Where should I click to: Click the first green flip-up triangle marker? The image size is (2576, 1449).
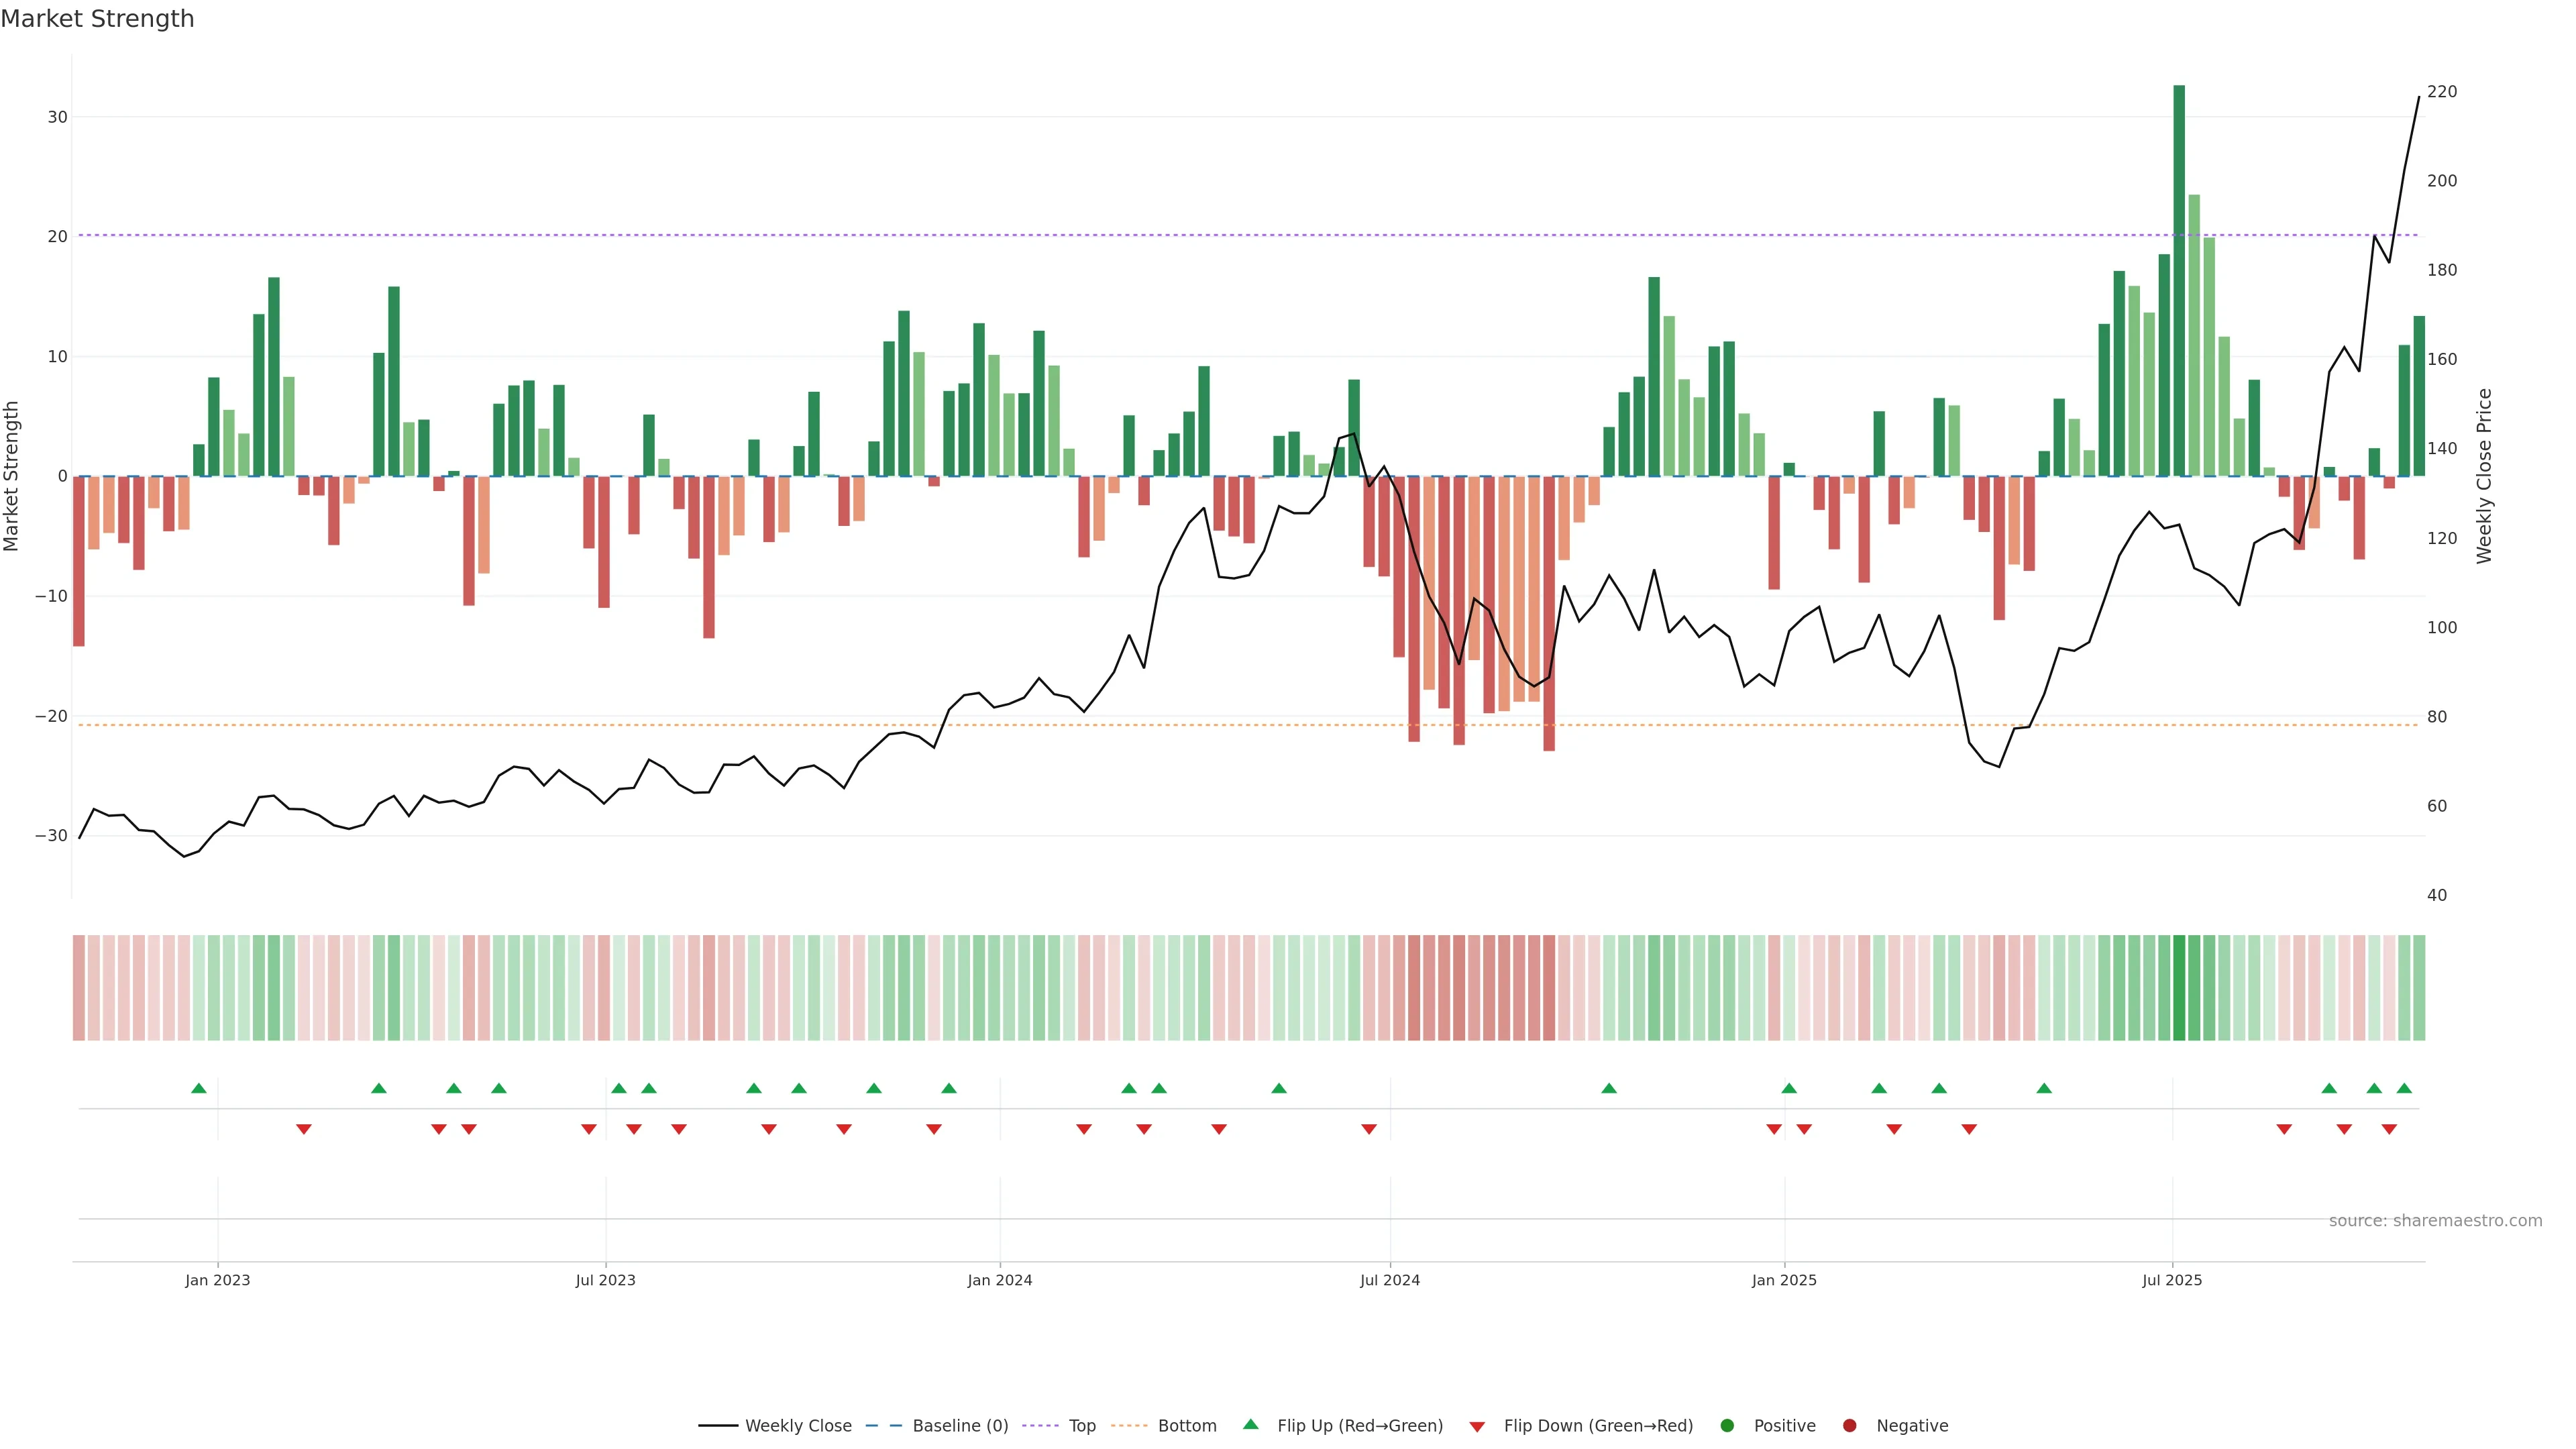[198, 1088]
